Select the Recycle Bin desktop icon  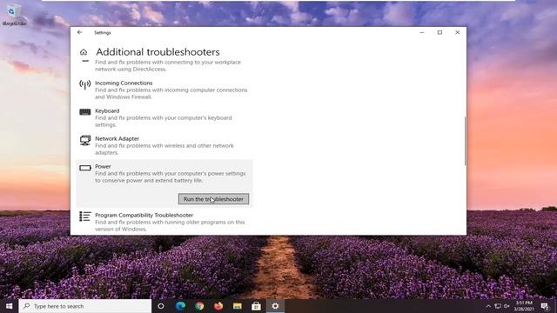tap(14, 15)
